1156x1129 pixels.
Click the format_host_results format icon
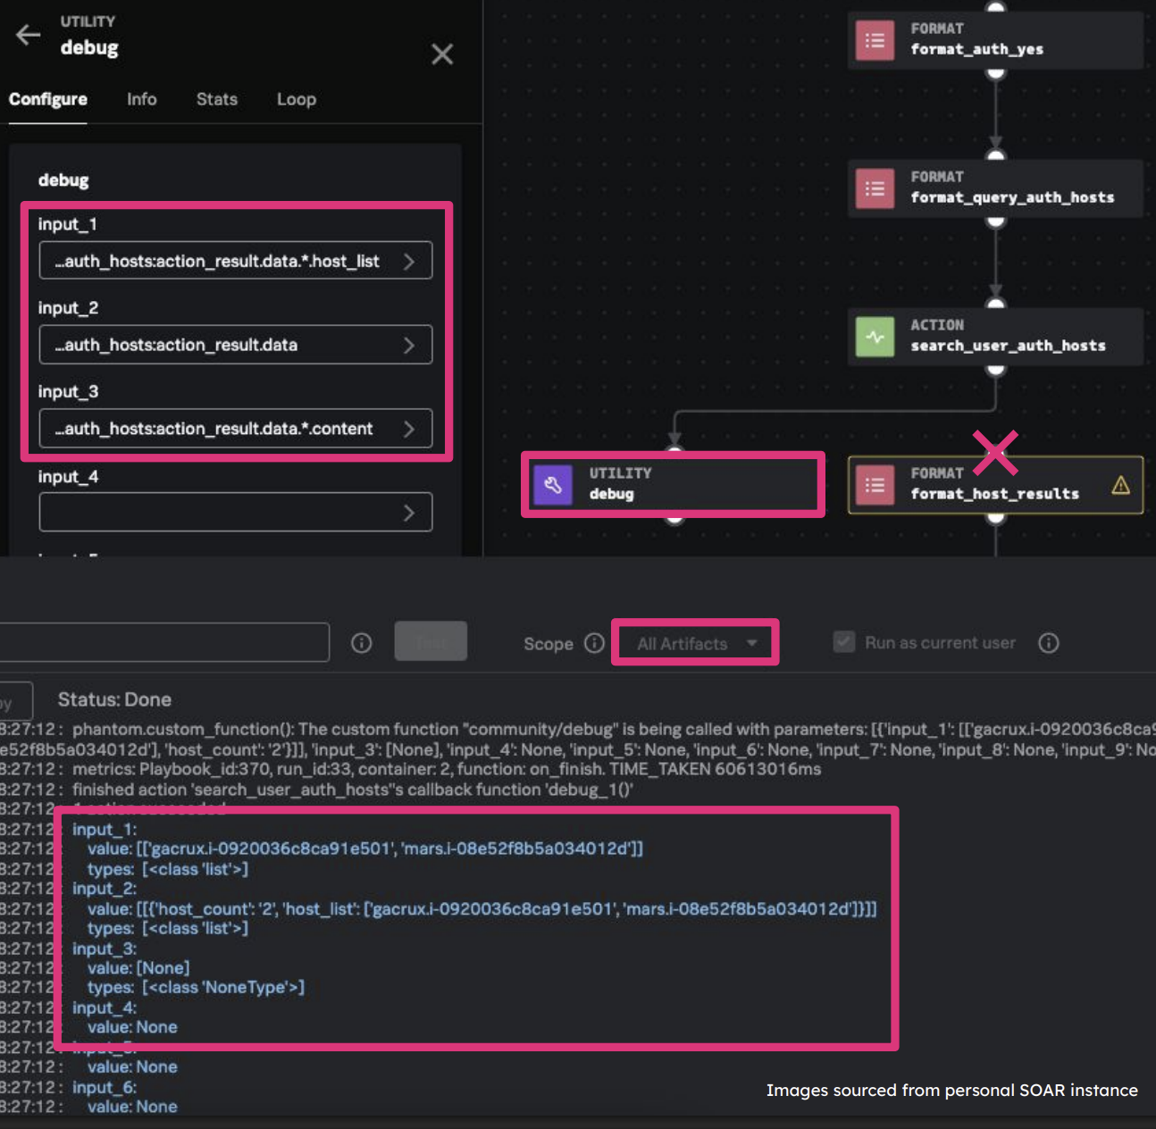tap(875, 485)
